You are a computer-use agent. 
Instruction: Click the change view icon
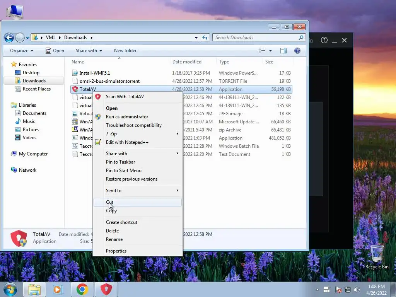coord(262,51)
